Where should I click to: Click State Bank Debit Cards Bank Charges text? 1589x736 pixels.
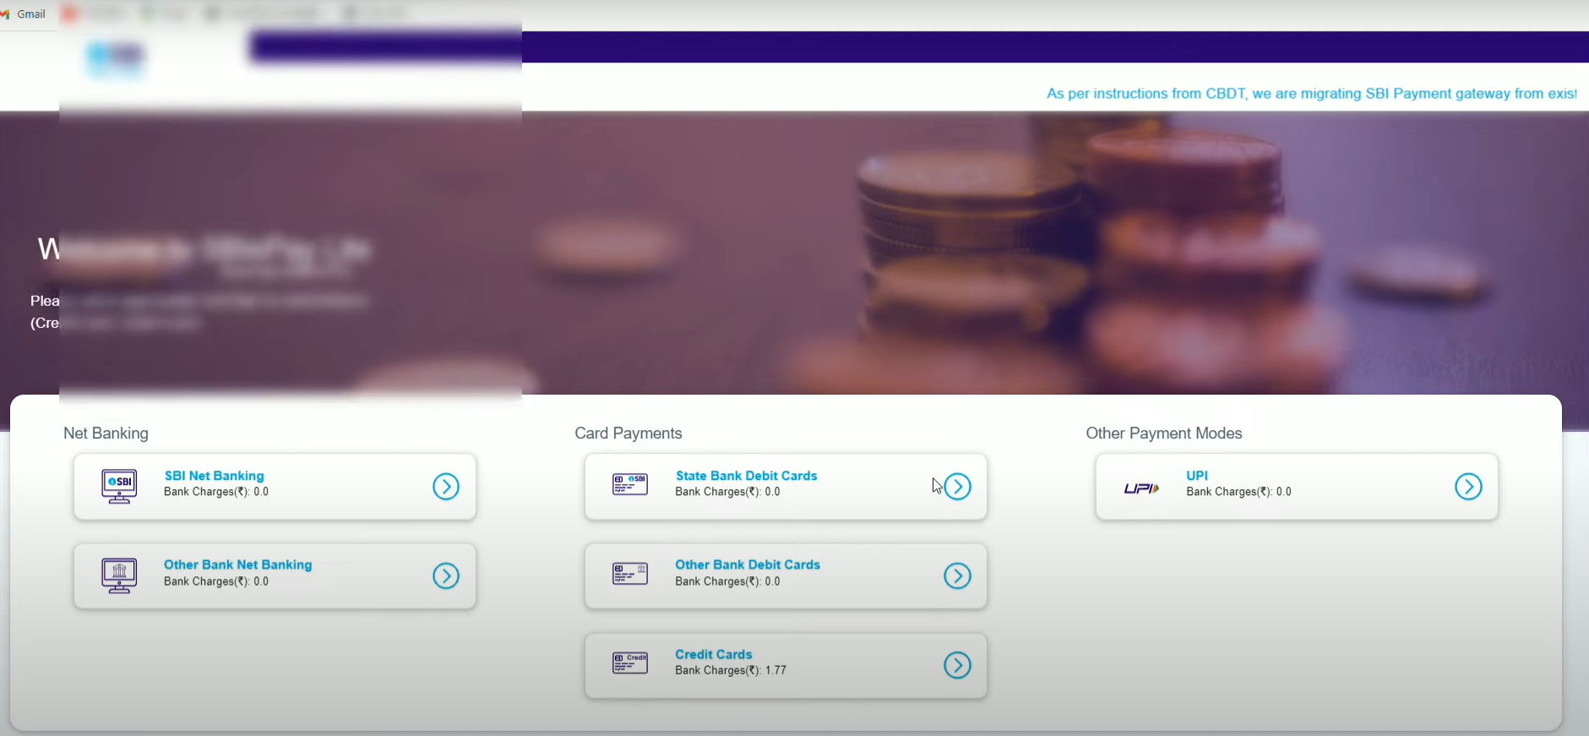[x=727, y=492]
